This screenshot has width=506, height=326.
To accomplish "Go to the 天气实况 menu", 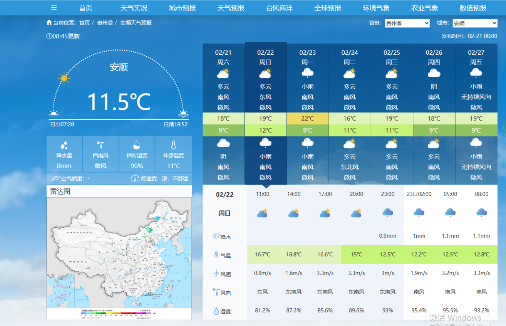I will 134,8.
